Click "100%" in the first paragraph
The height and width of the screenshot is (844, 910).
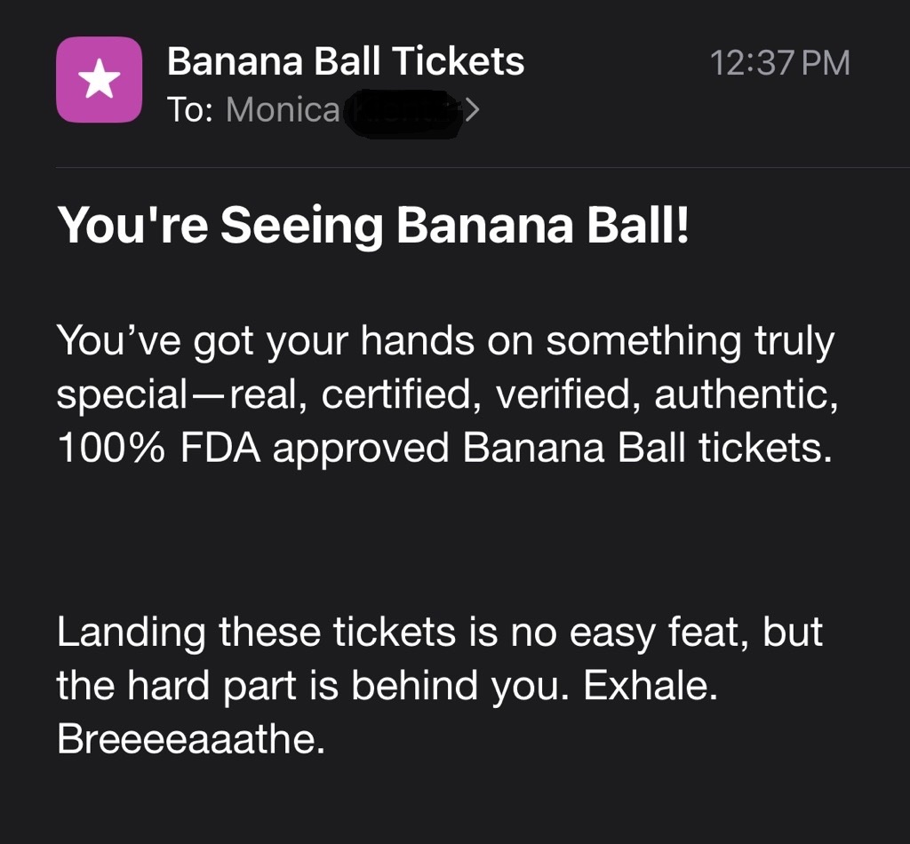pyautogui.click(x=112, y=449)
